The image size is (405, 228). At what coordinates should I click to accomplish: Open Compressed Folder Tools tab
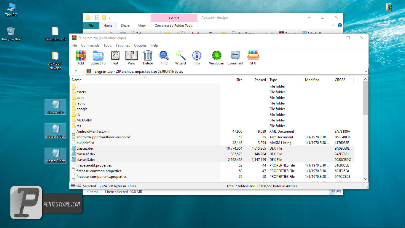[x=174, y=26]
